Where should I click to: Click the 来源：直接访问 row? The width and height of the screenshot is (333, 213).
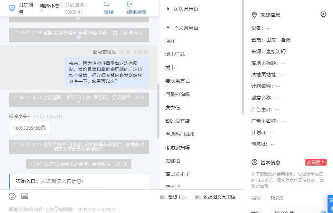point(269,51)
